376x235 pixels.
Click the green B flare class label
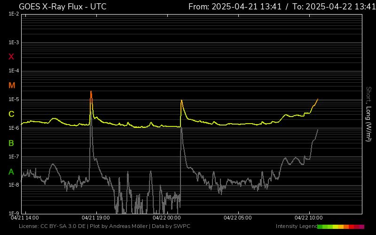11,143
